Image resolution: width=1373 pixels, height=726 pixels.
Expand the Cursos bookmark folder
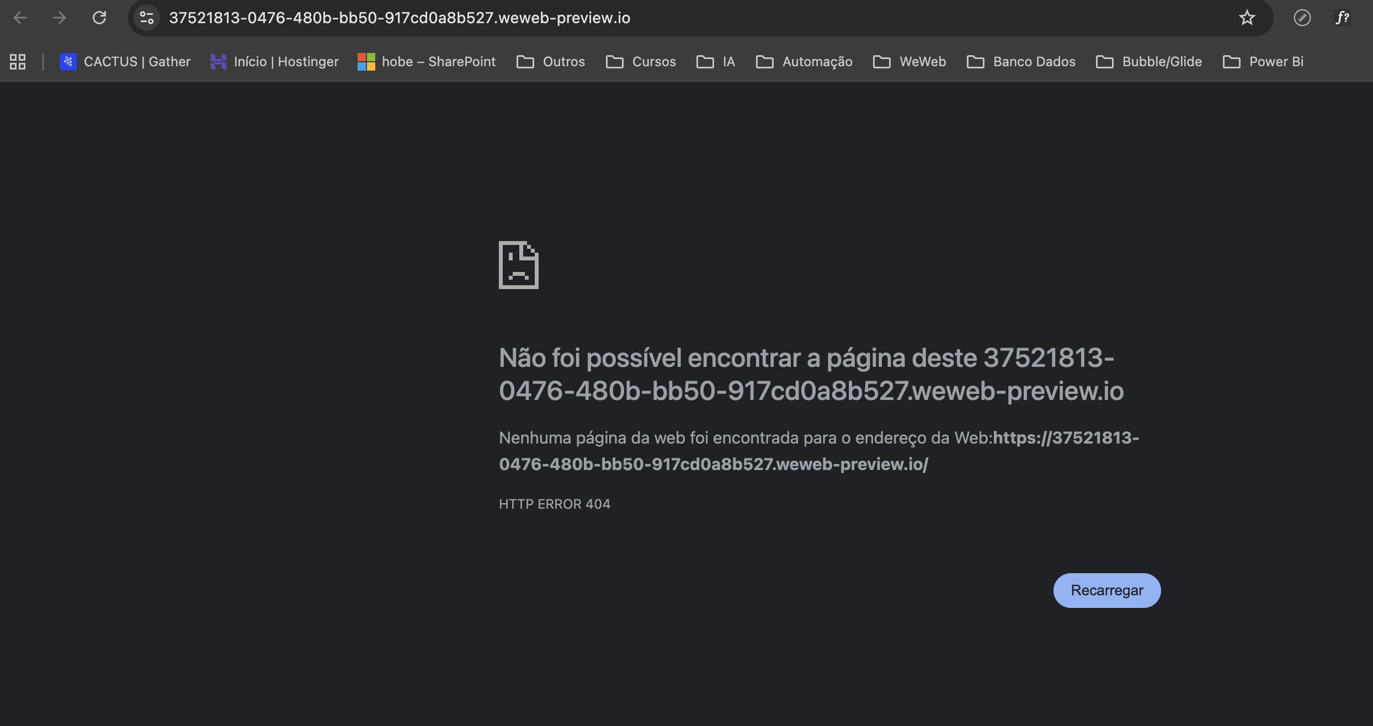[641, 61]
